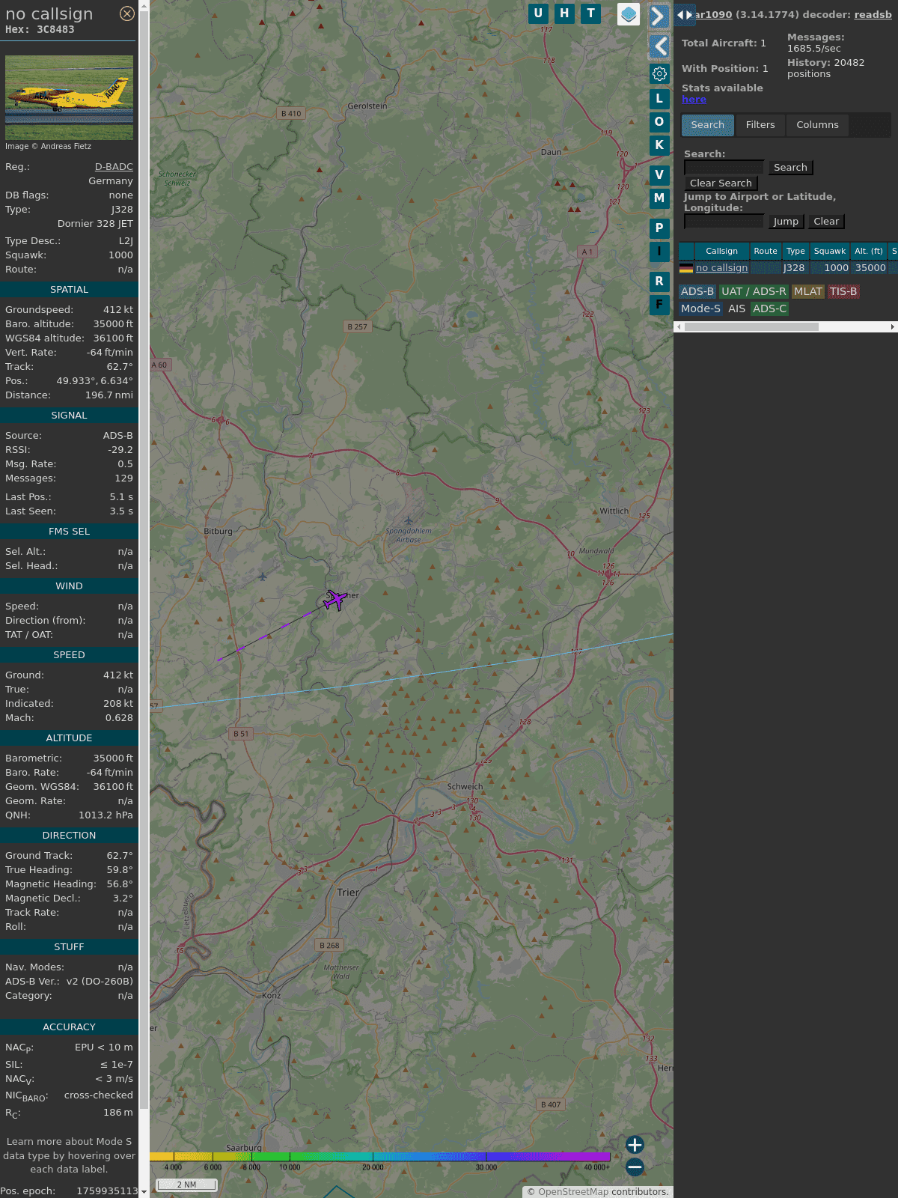Screen dimensions: 898x1198
Task: Click the F map button
Action: click(x=659, y=305)
